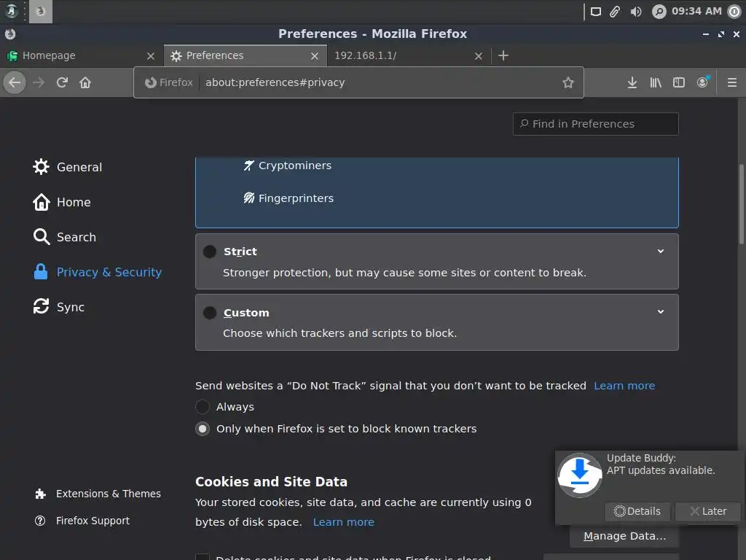Select the Strict protection radio button
Image resolution: width=746 pixels, height=560 pixels.
click(210, 252)
